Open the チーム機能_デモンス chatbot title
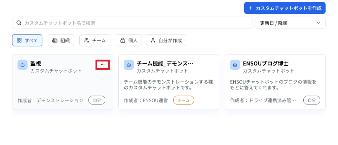 click(165, 64)
